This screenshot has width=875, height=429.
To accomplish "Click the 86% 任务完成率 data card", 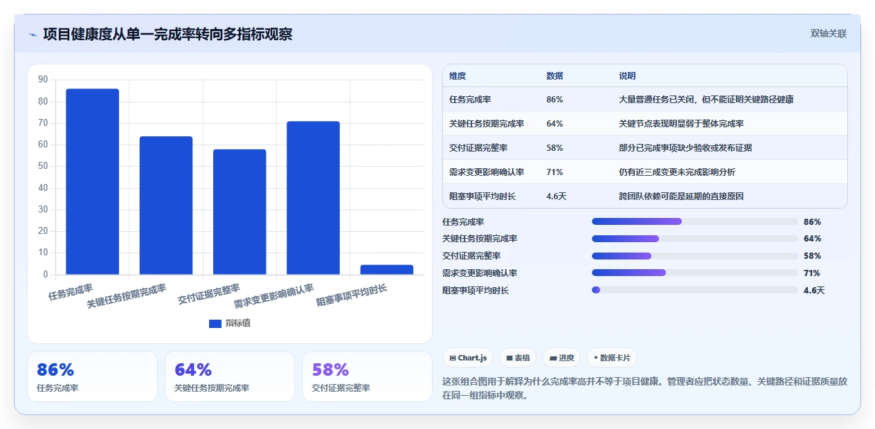I will pos(92,376).
